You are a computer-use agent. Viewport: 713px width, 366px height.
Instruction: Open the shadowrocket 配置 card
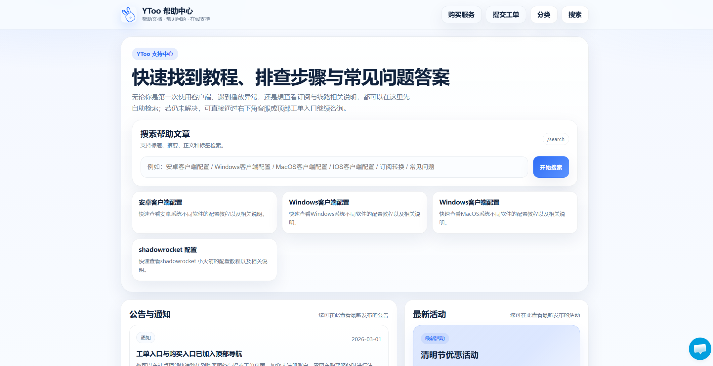coord(204,259)
